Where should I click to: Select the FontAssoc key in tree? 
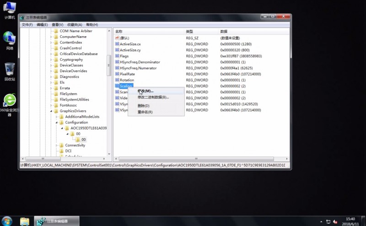pos(68,105)
